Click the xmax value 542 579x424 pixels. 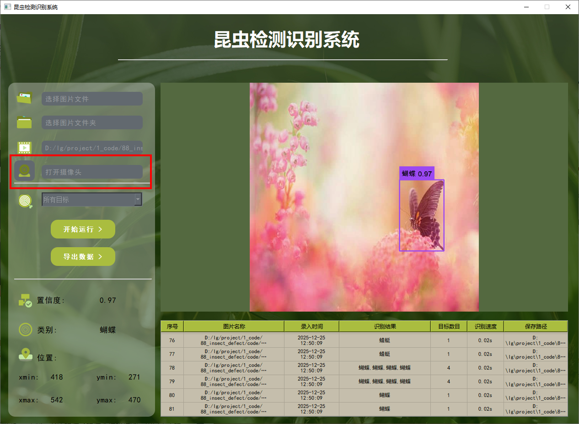pos(57,400)
